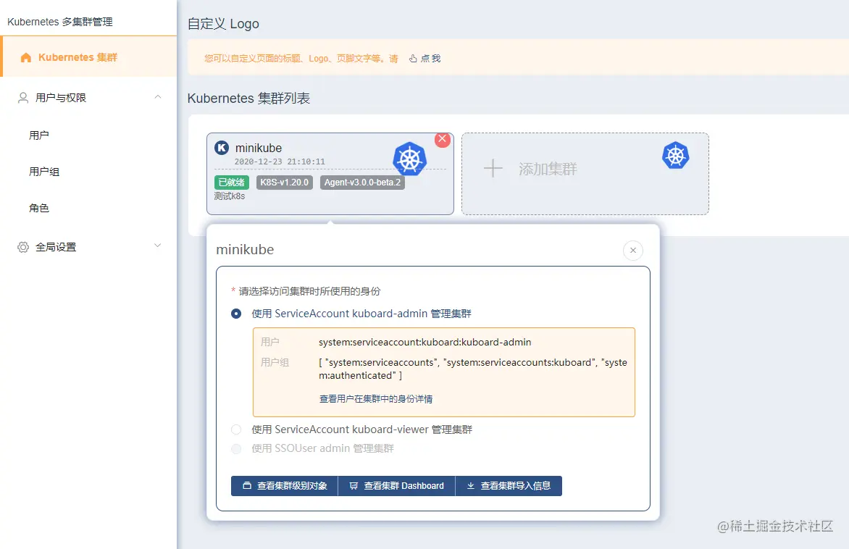This screenshot has height=549, width=849.
Task: Click the minikube cluster name on the card
Action: [259, 148]
